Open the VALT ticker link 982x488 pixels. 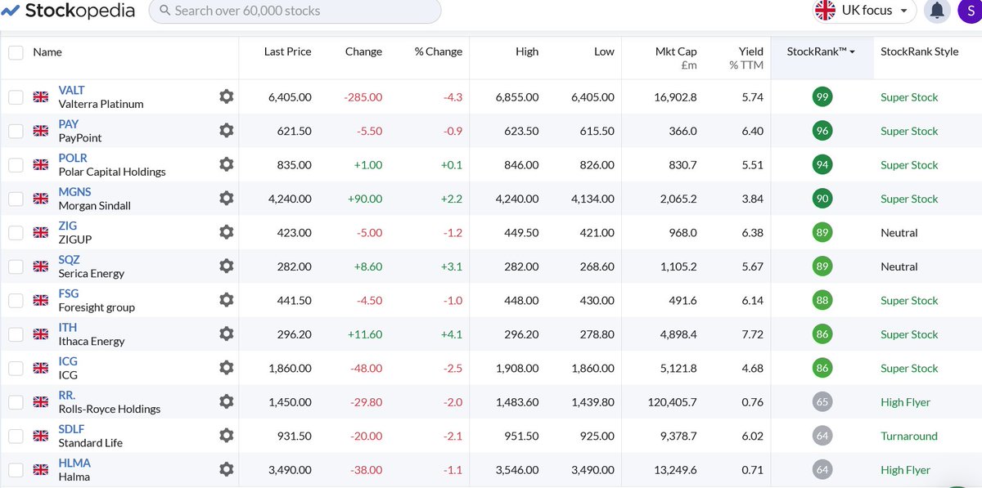71,90
